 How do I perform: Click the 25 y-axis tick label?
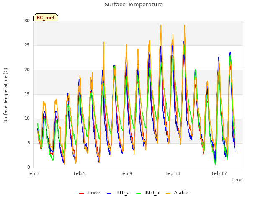tap(27, 45)
